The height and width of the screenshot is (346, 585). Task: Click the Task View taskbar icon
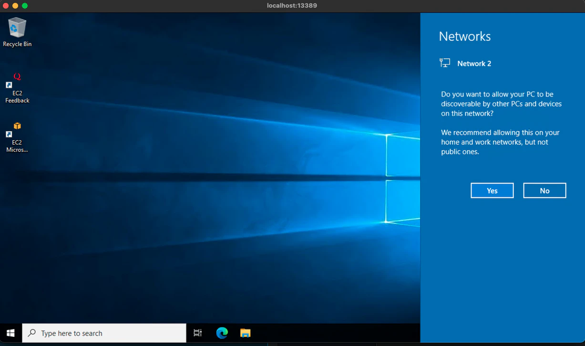point(198,333)
